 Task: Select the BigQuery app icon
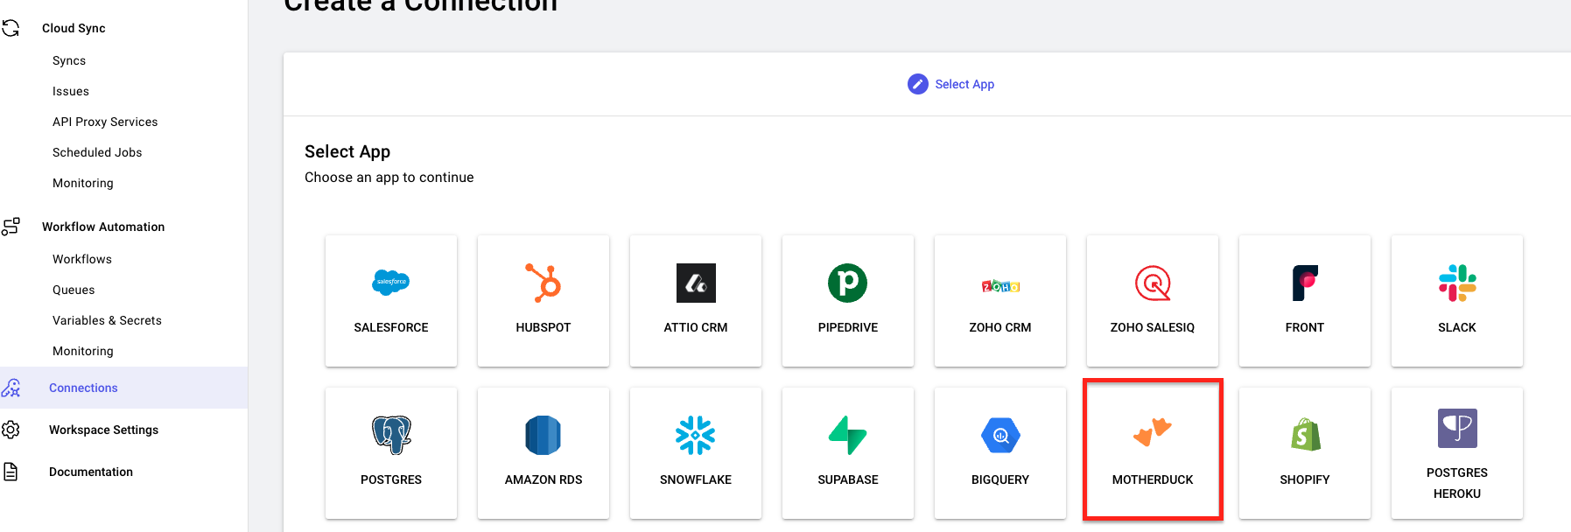[x=999, y=435]
